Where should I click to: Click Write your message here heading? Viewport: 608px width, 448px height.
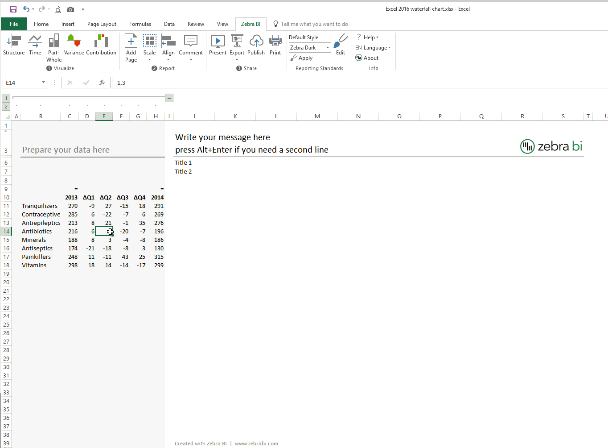[222, 137]
